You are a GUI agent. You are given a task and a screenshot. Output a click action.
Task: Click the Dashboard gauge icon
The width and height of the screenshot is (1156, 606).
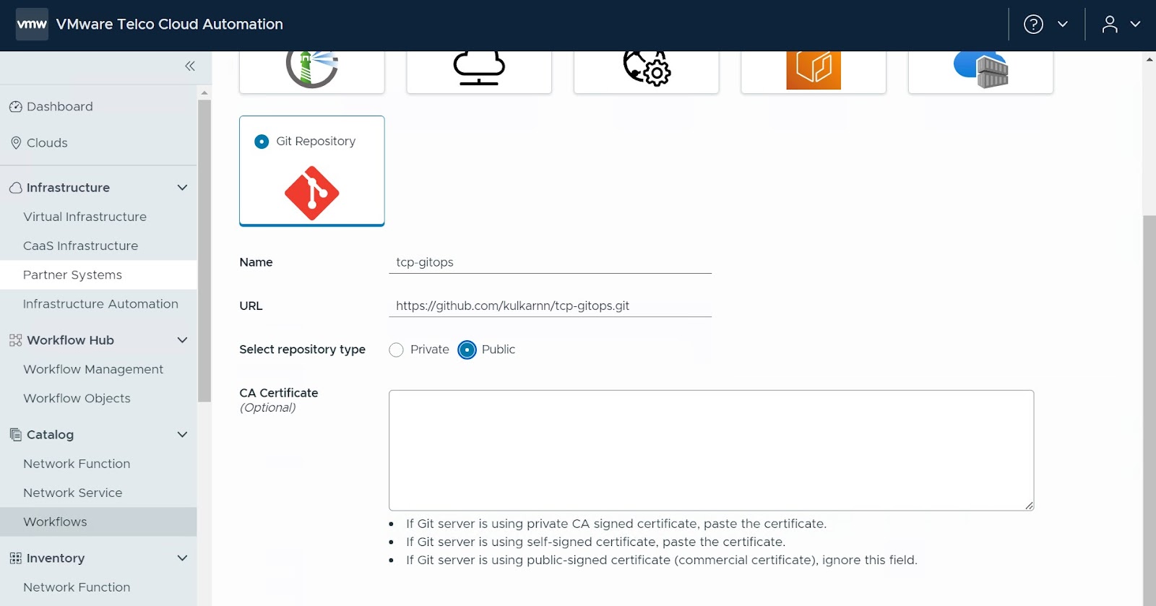tap(16, 107)
